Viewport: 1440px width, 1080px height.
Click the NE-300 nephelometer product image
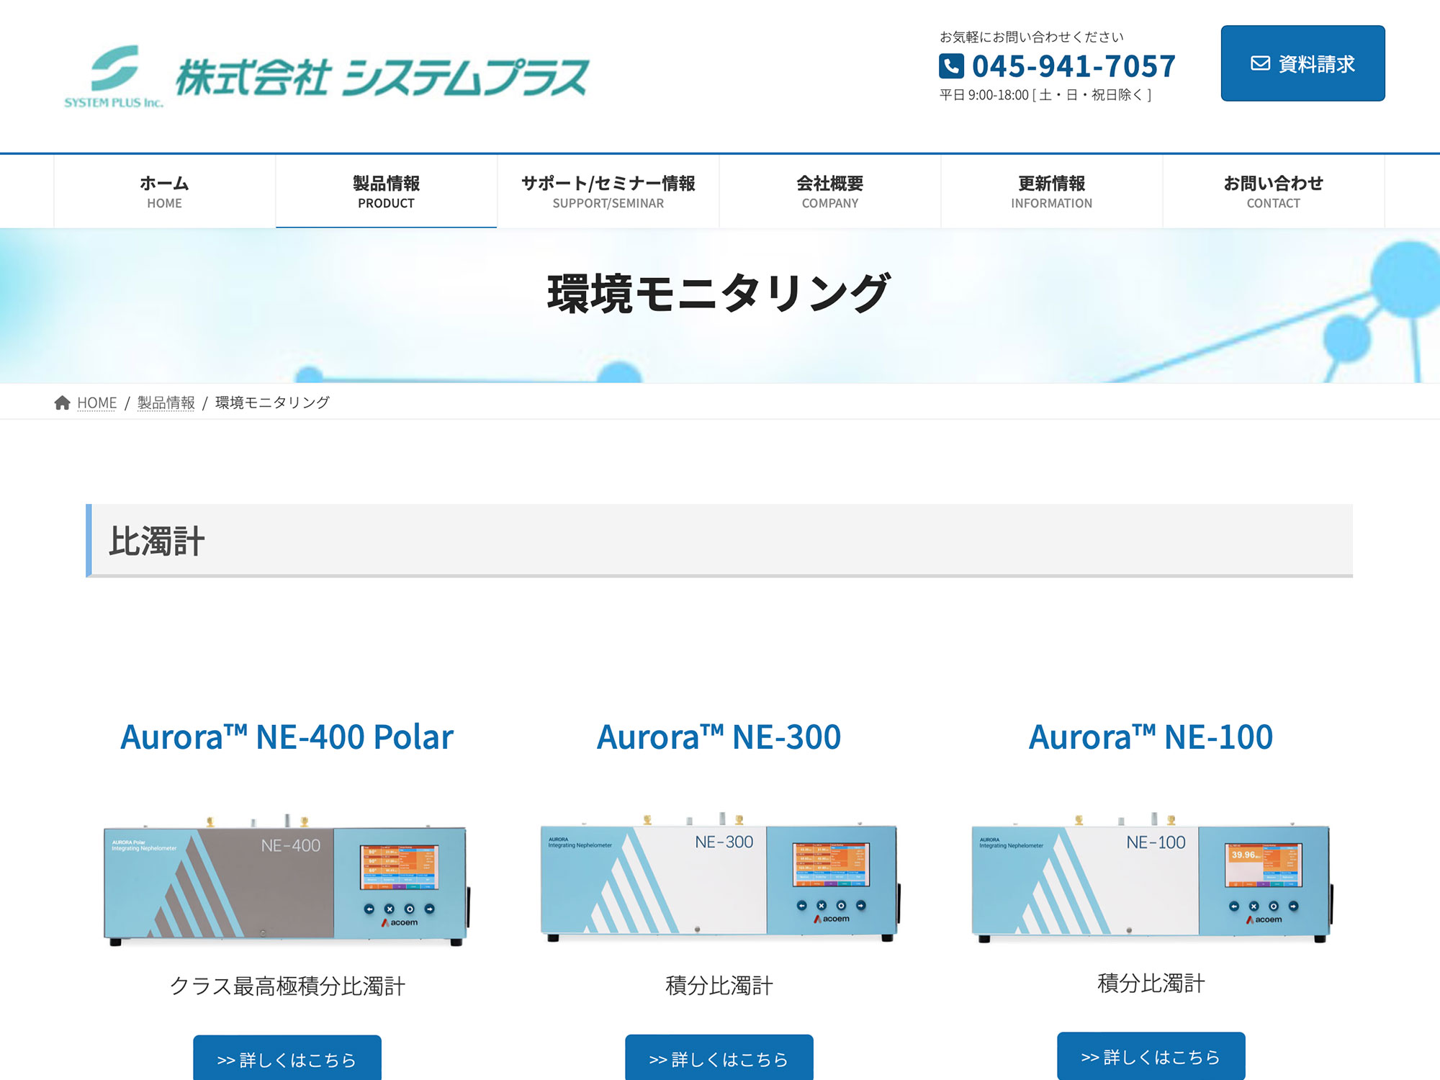click(x=719, y=880)
